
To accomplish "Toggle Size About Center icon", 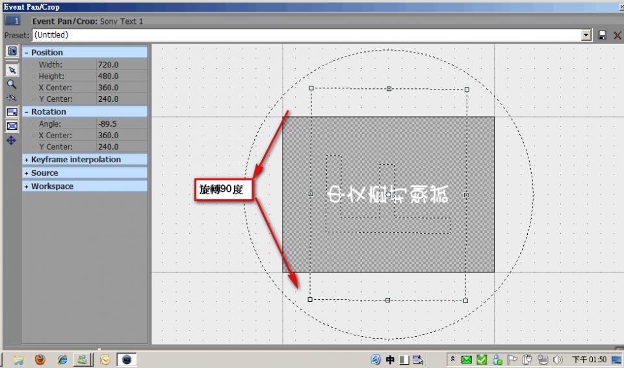I will point(12,126).
